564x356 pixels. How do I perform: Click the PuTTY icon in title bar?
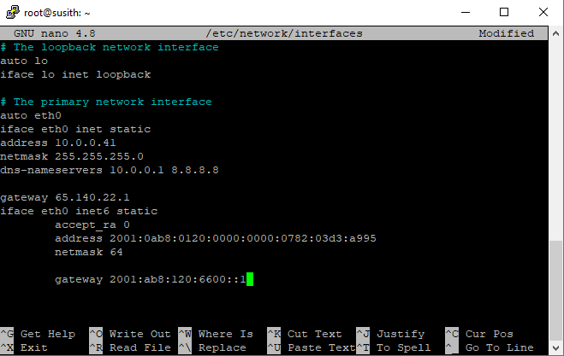pyautogui.click(x=13, y=12)
